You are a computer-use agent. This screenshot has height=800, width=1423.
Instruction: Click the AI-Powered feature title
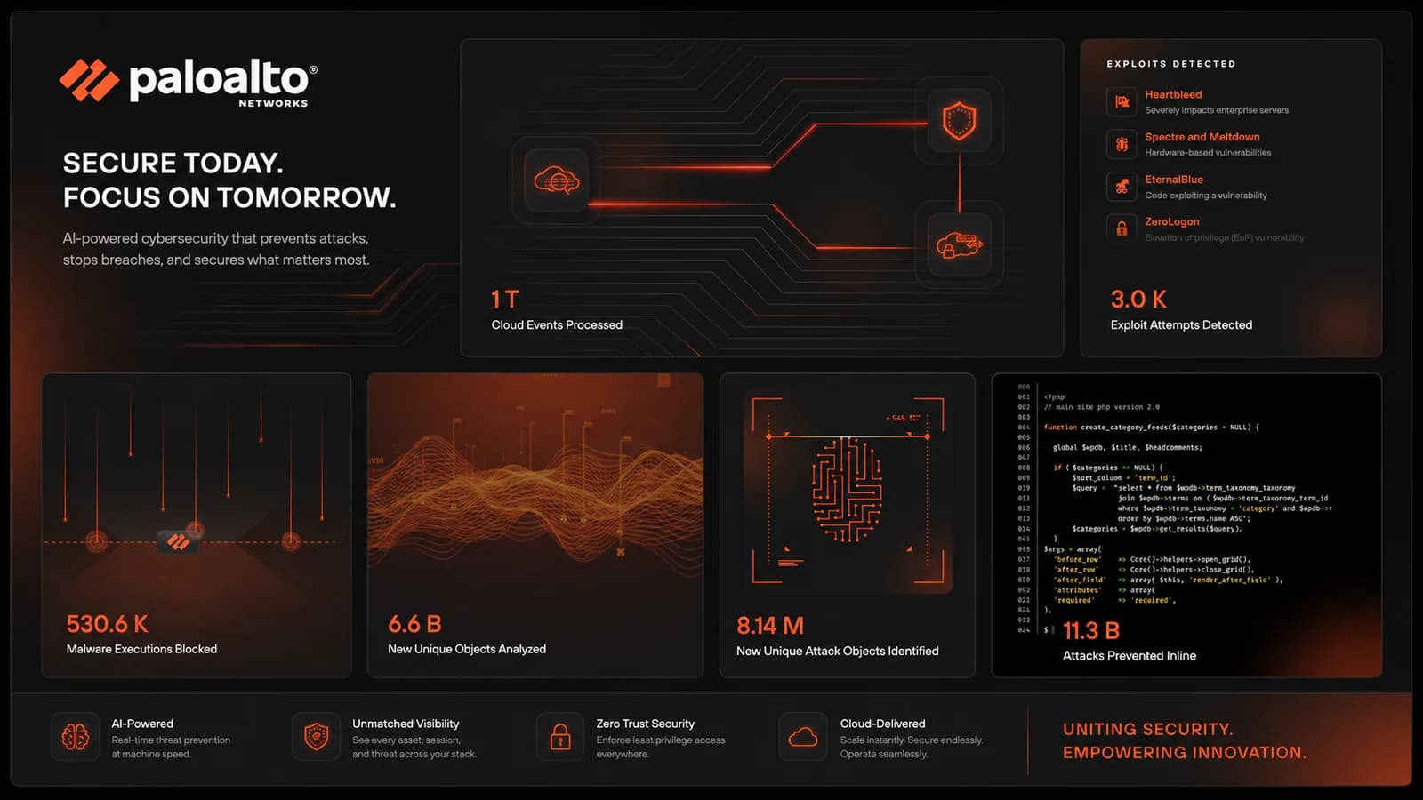click(142, 724)
